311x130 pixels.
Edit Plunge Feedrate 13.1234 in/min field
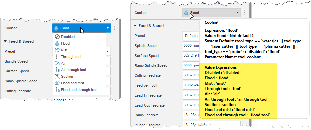[211, 124]
